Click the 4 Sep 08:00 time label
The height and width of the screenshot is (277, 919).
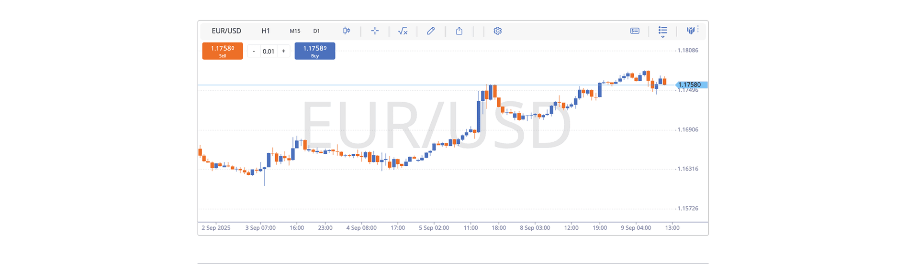[361, 228]
